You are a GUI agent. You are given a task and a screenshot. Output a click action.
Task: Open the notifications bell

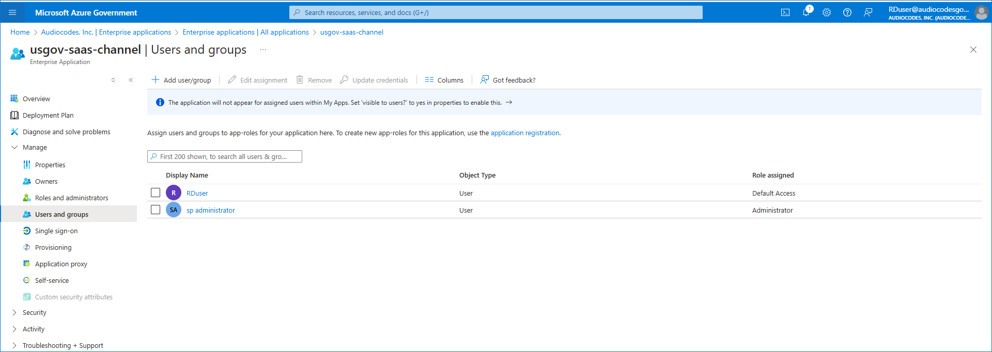coord(806,12)
